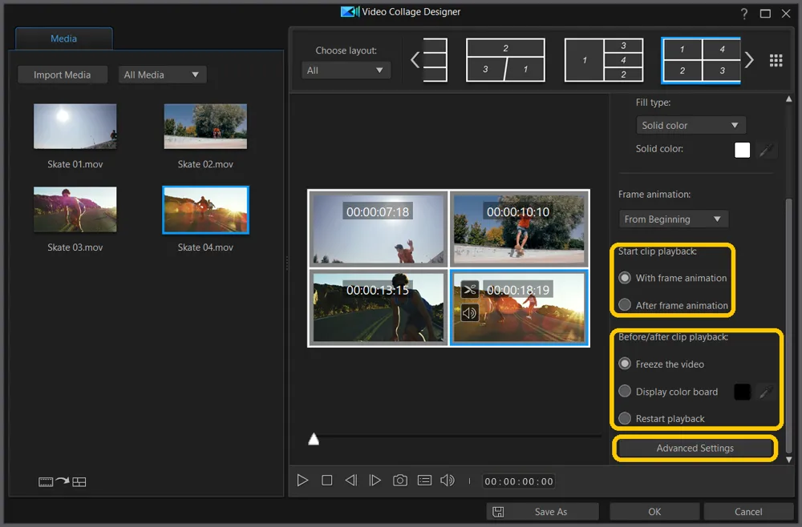Select the Skate 01.mov thumbnail

pos(75,127)
